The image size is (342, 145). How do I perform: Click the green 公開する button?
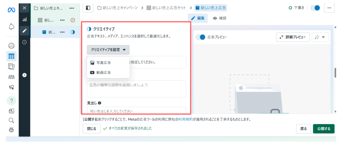324,129
